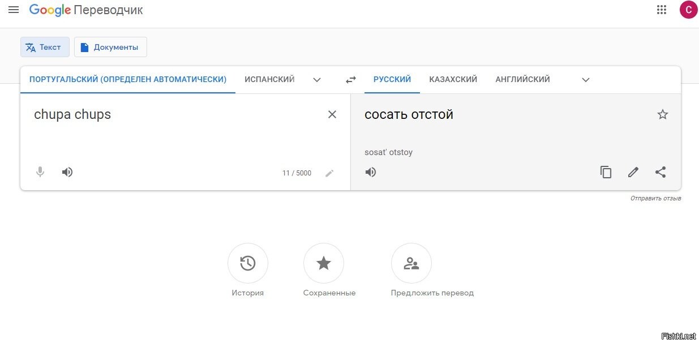Image resolution: width=699 pixels, height=343 pixels.
Task: Expand the target language list
Action: tap(586, 80)
